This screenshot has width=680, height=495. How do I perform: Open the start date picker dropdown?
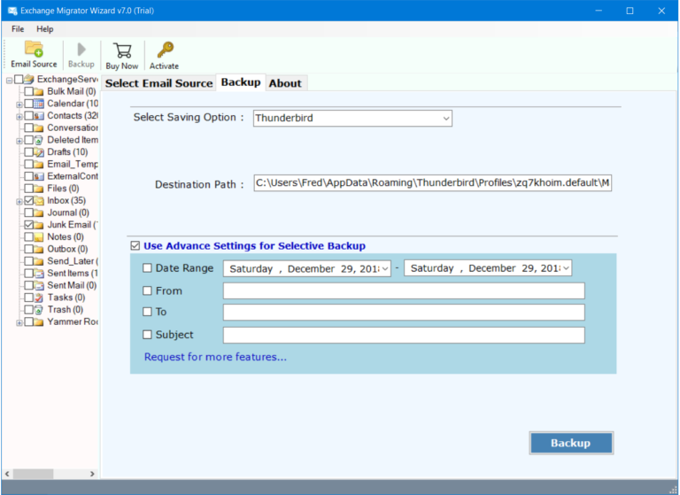384,268
